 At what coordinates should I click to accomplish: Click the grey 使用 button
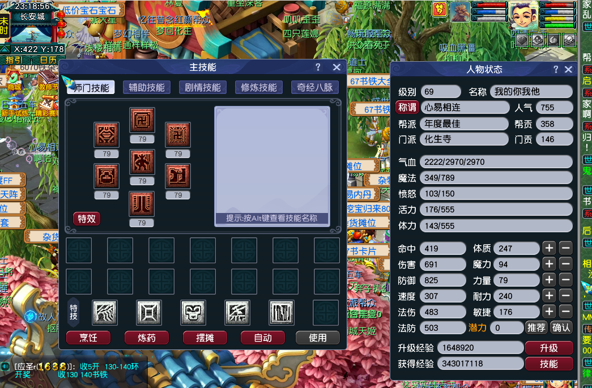coord(318,338)
